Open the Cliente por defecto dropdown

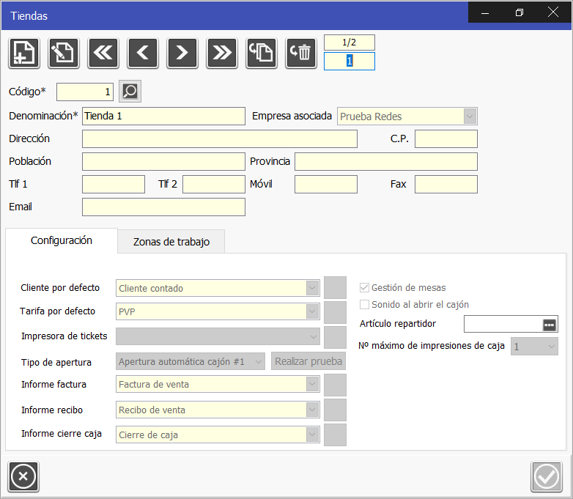coord(313,288)
